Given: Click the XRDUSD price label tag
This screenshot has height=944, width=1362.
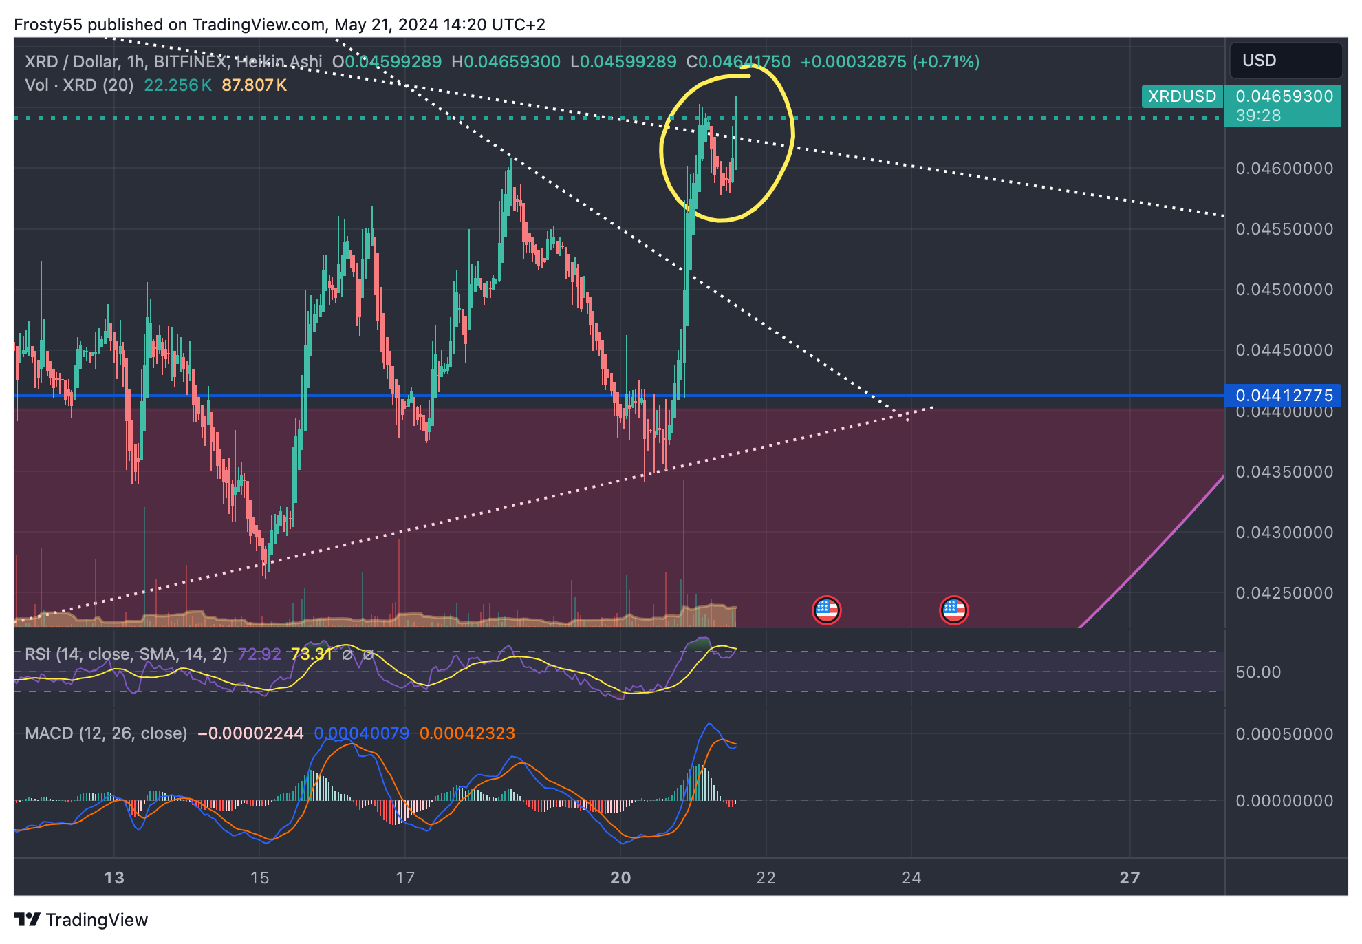Looking at the screenshot, I should click(x=1182, y=96).
